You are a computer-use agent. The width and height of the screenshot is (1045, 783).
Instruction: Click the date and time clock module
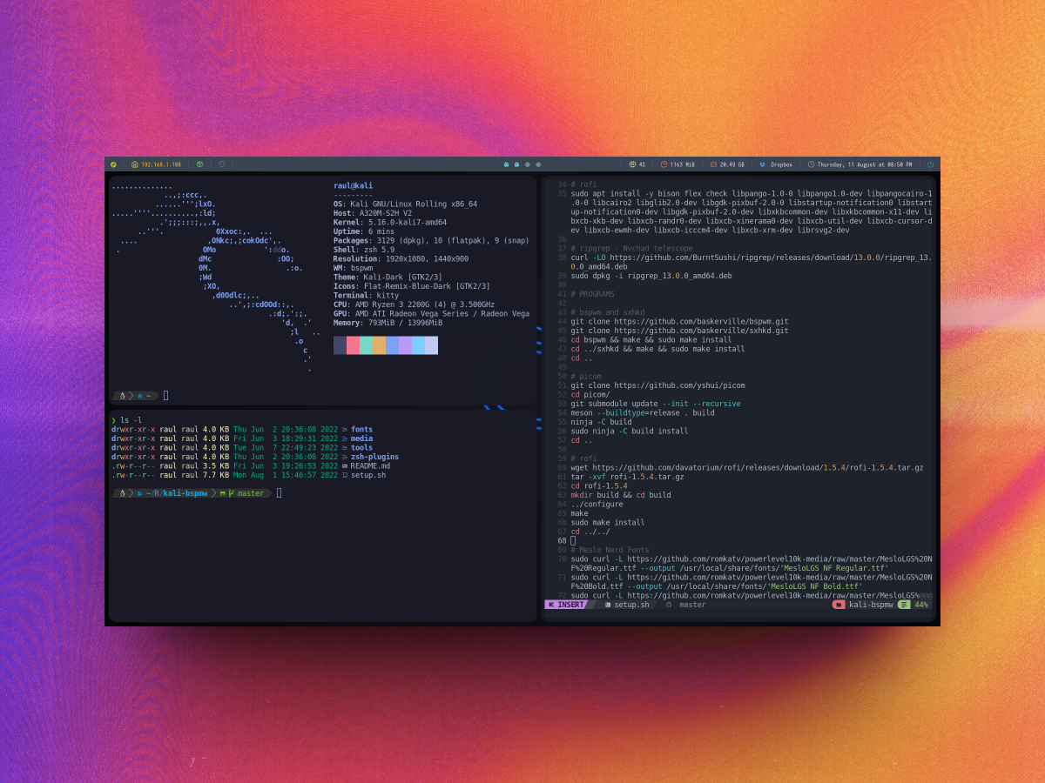[860, 164]
